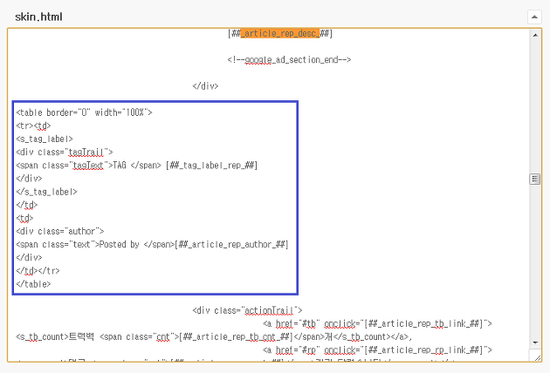Click the scrollbar up arrow in the editor
This screenshot has width=550, height=373.
pos(535,35)
